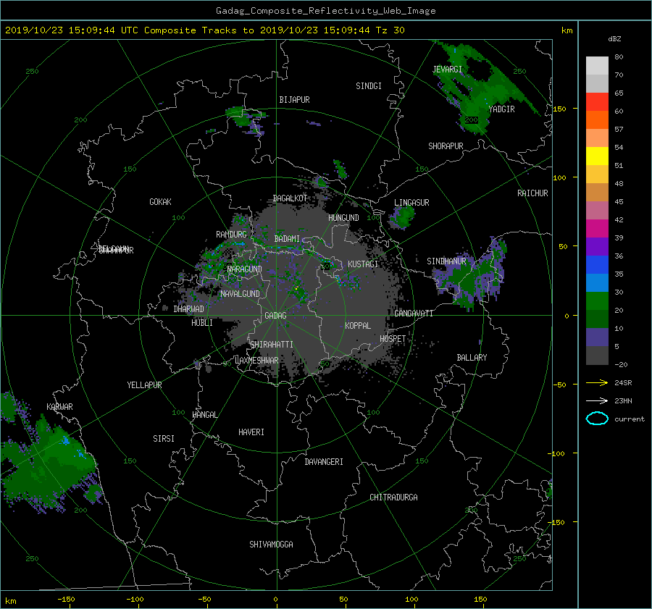The width and height of the screenshot is (652, 609).
Task: Click the white 23MN arrow legend icon
Action: click(x=597, y=400)
